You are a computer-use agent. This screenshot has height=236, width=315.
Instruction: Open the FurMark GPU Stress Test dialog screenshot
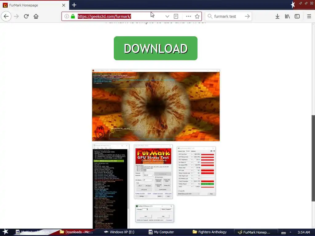pyautogui.click(x=153, y=172)
